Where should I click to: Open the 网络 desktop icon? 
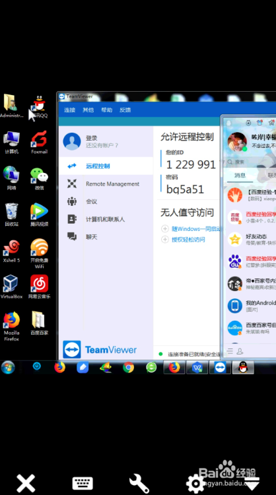coord(11,178)
